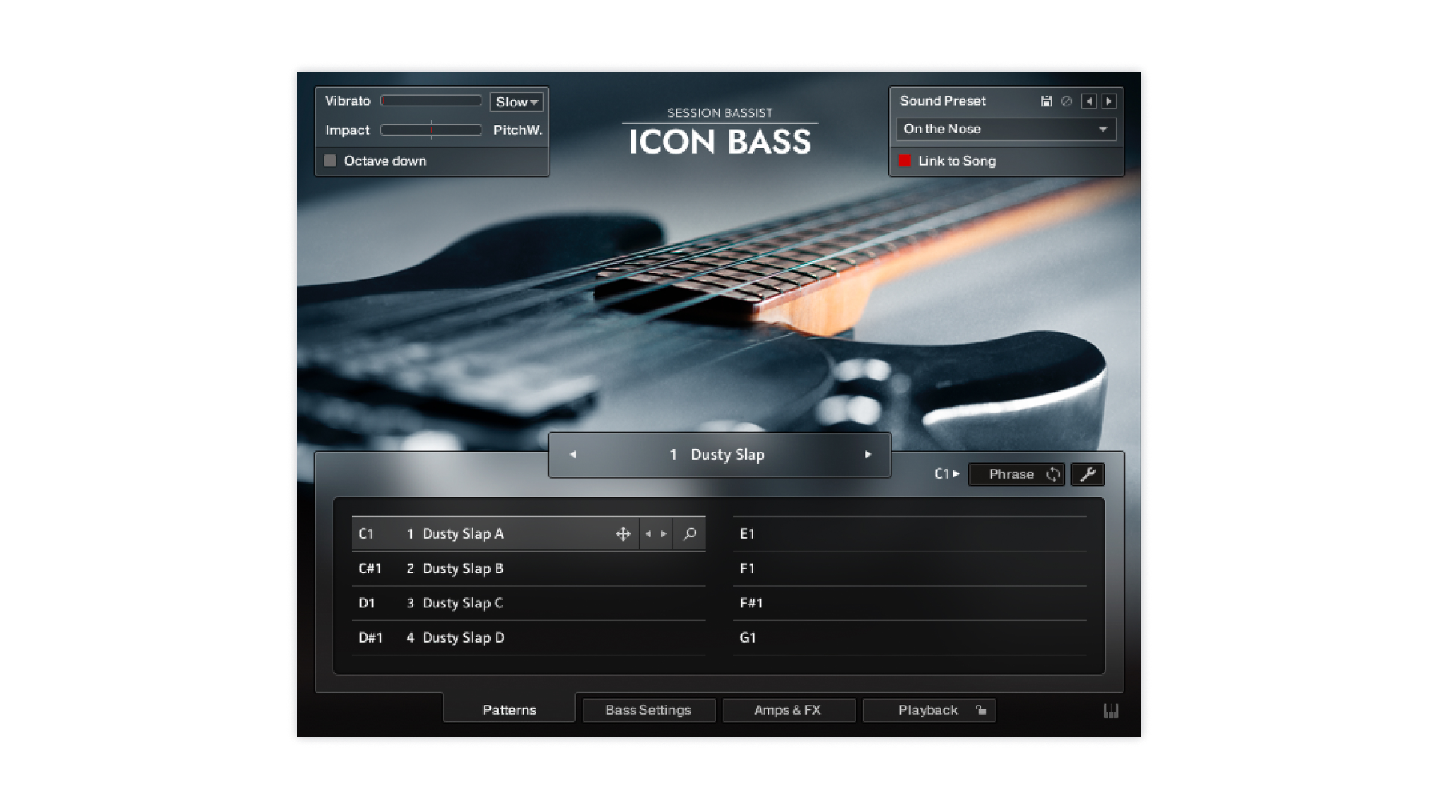Click the Impact slider

[431, 130]
